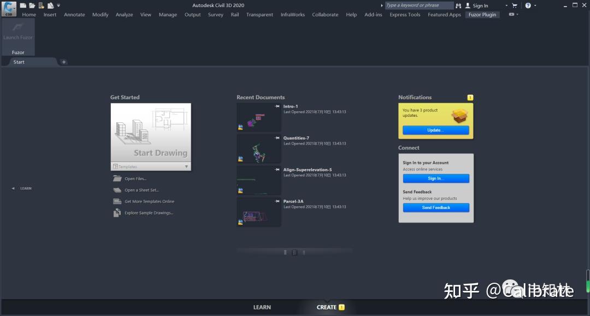Toggle list view for recent documents
590x316 pixels.
pos(285,252)
